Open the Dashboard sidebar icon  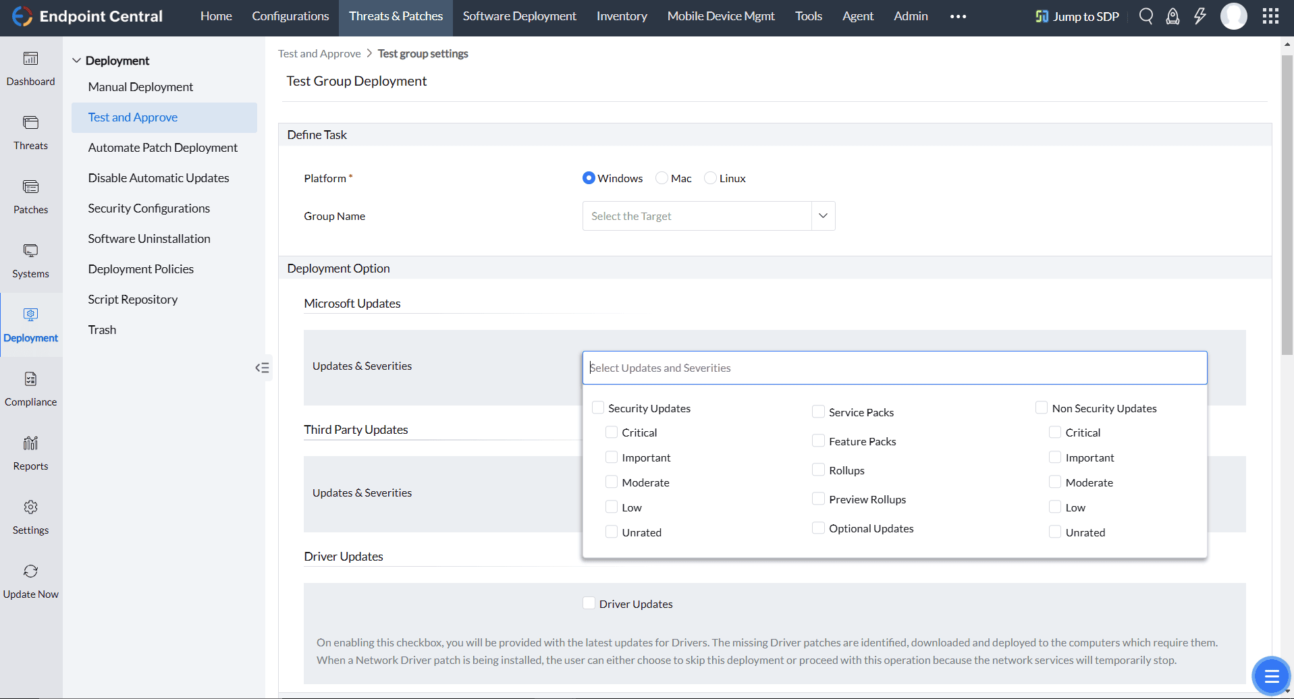30,59
